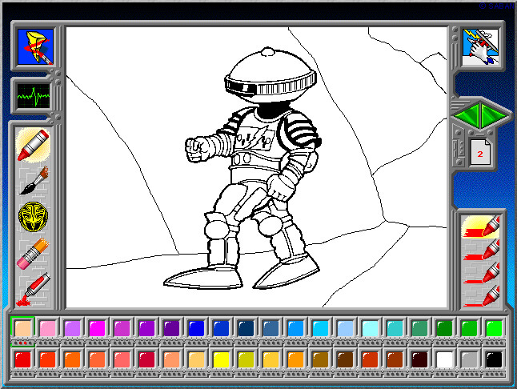Open the green waveform sound monitor
The image size is (517, 389).
coord(34,96)
